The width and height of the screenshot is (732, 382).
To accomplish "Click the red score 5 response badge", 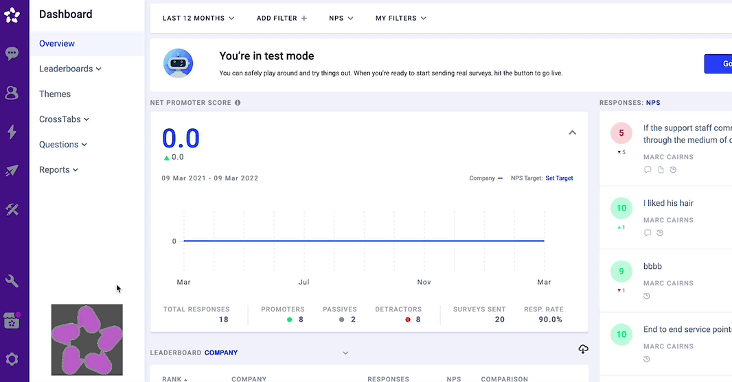I will tap(621, 133).
